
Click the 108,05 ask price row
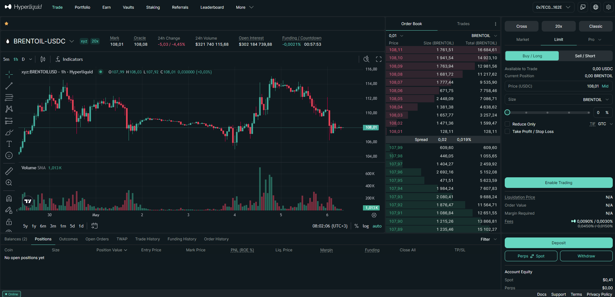click(443, 99)
